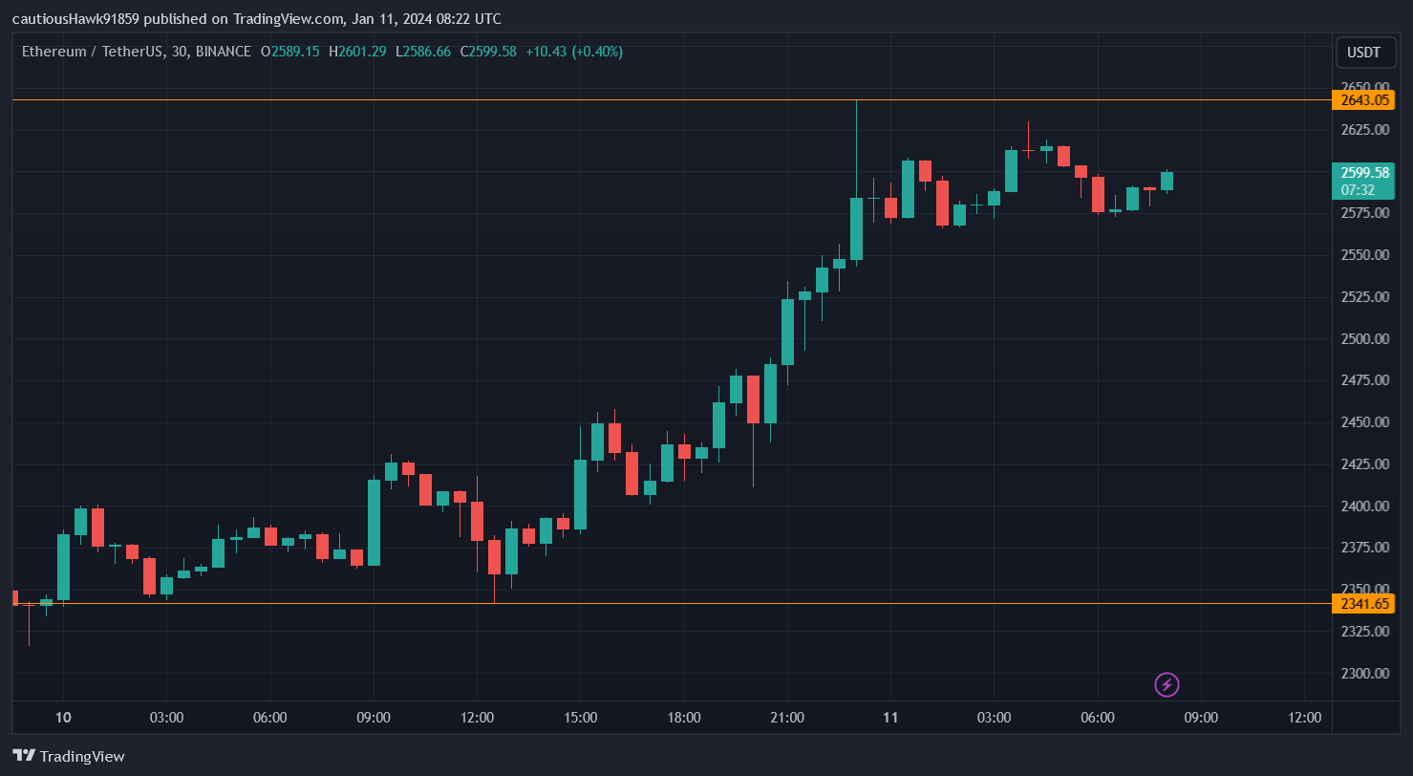Click the 11 date label on time axis
This screenshot has width=1413, height=776.
point(890,717)
